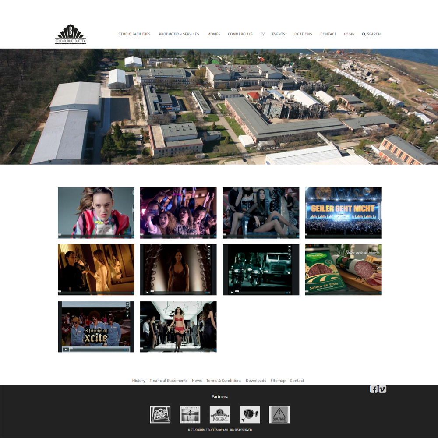This screenshot has width=438, height=438.
Task: Open the Locations menu item
Action: pos(302,34)
